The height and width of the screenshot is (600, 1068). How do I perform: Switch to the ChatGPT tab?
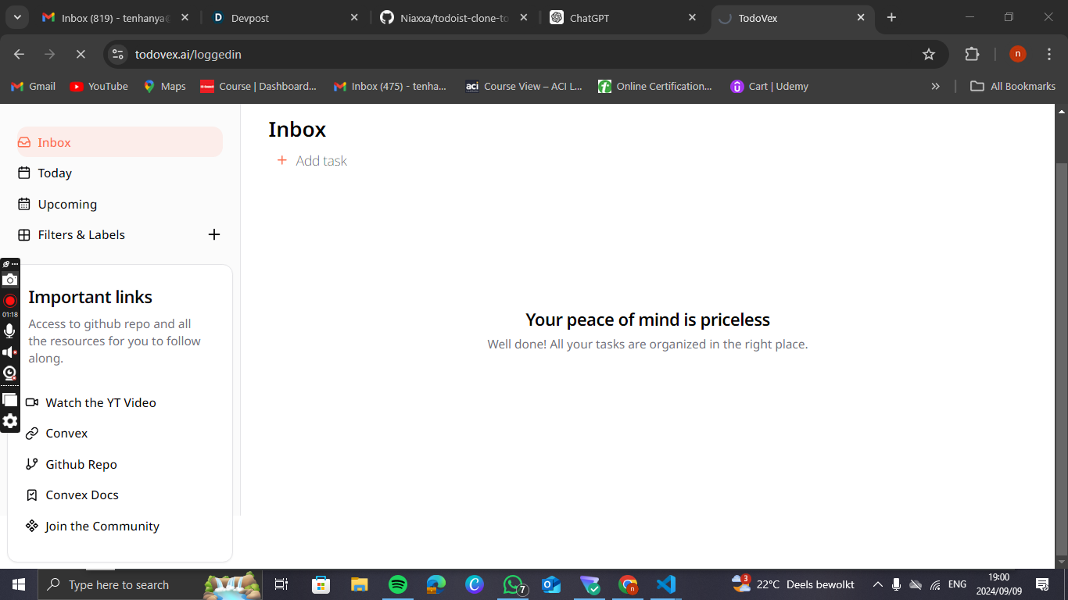click(624, 17)
